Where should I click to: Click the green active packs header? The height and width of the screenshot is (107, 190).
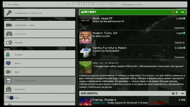pyautogui.click(x=133, y=12)
